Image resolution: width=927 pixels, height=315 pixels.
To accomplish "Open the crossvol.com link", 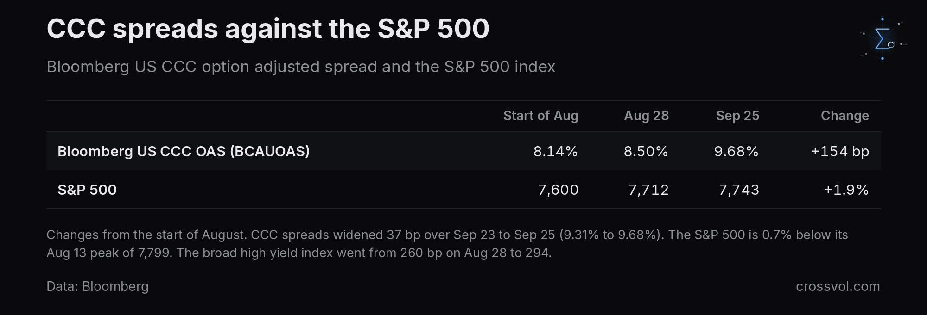I will tap(838, 286).
